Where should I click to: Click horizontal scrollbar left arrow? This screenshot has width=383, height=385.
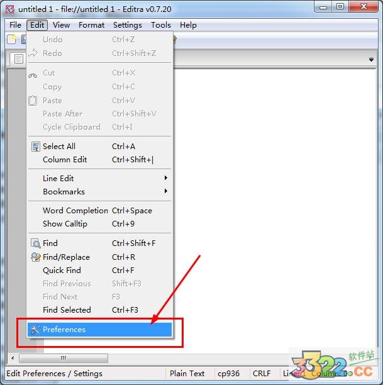pos(13,358)
